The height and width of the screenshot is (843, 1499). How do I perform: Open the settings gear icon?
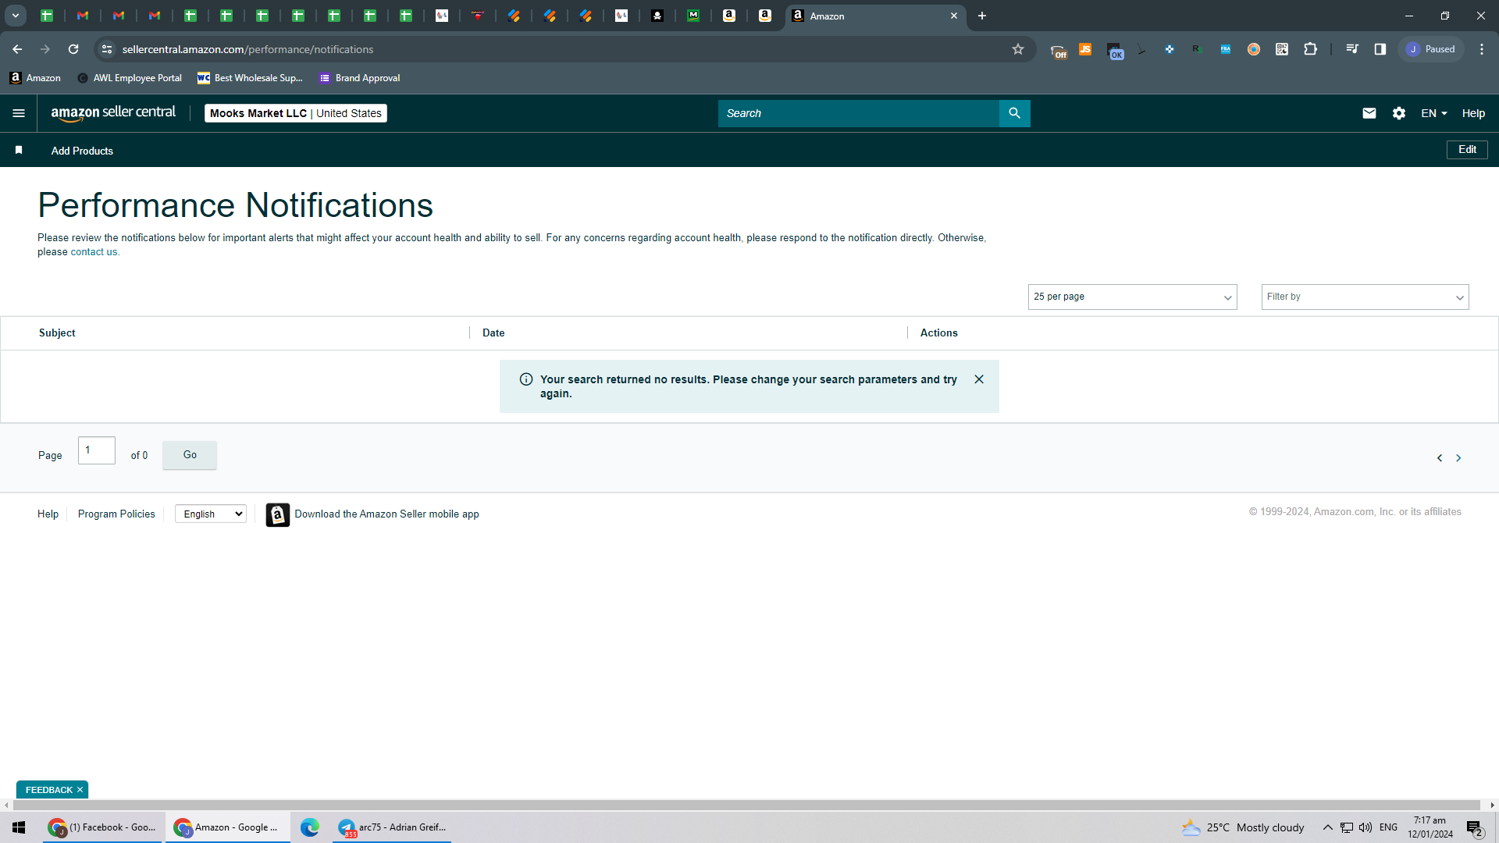(x=1398, y=113)
